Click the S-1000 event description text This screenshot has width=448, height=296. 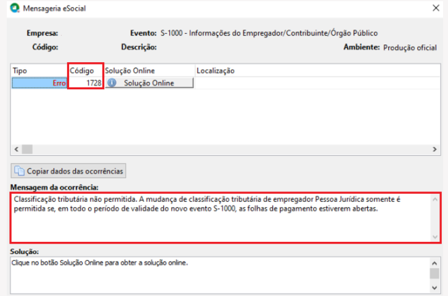269,33
